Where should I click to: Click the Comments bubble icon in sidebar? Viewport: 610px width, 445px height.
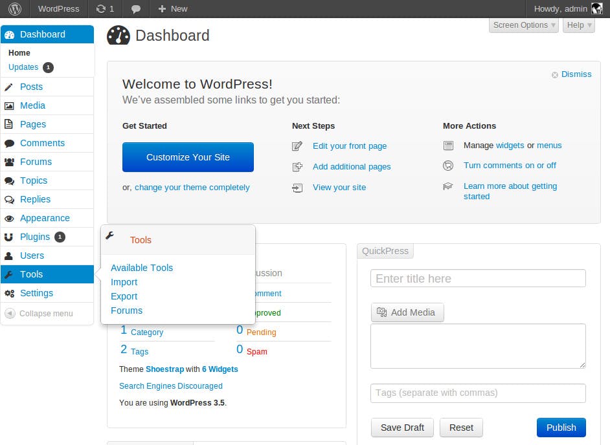9,144
